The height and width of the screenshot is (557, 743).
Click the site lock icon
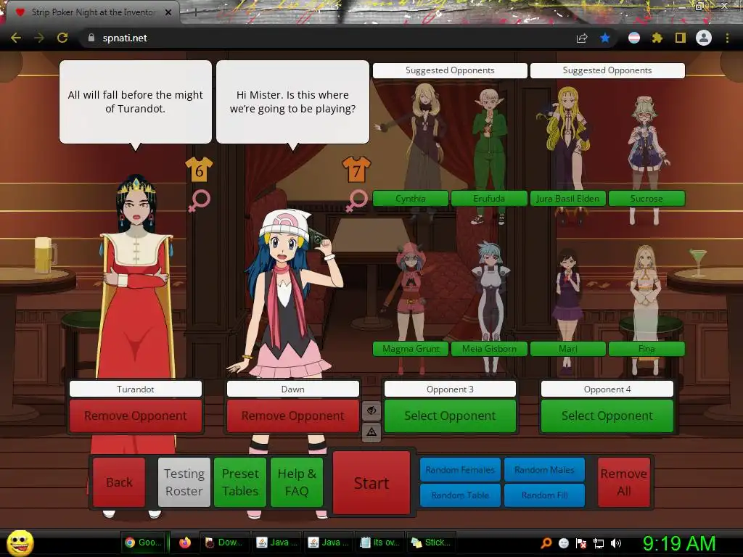(x=91, y=38)
